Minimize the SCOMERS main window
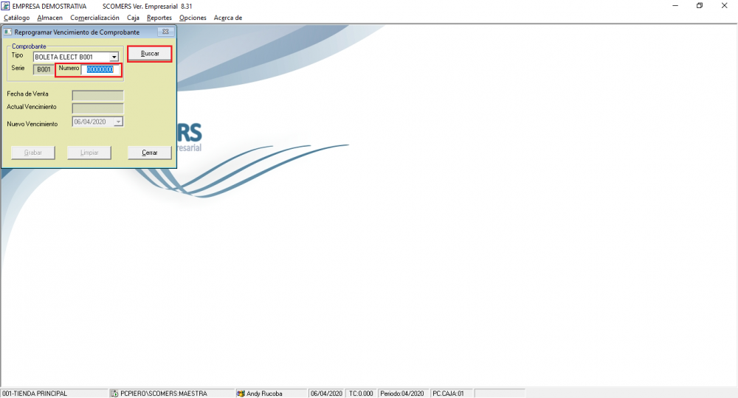738x398 pixels. tap(675, 6)
